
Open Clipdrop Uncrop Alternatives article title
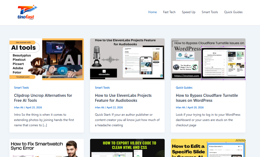[x=43, y=98]
